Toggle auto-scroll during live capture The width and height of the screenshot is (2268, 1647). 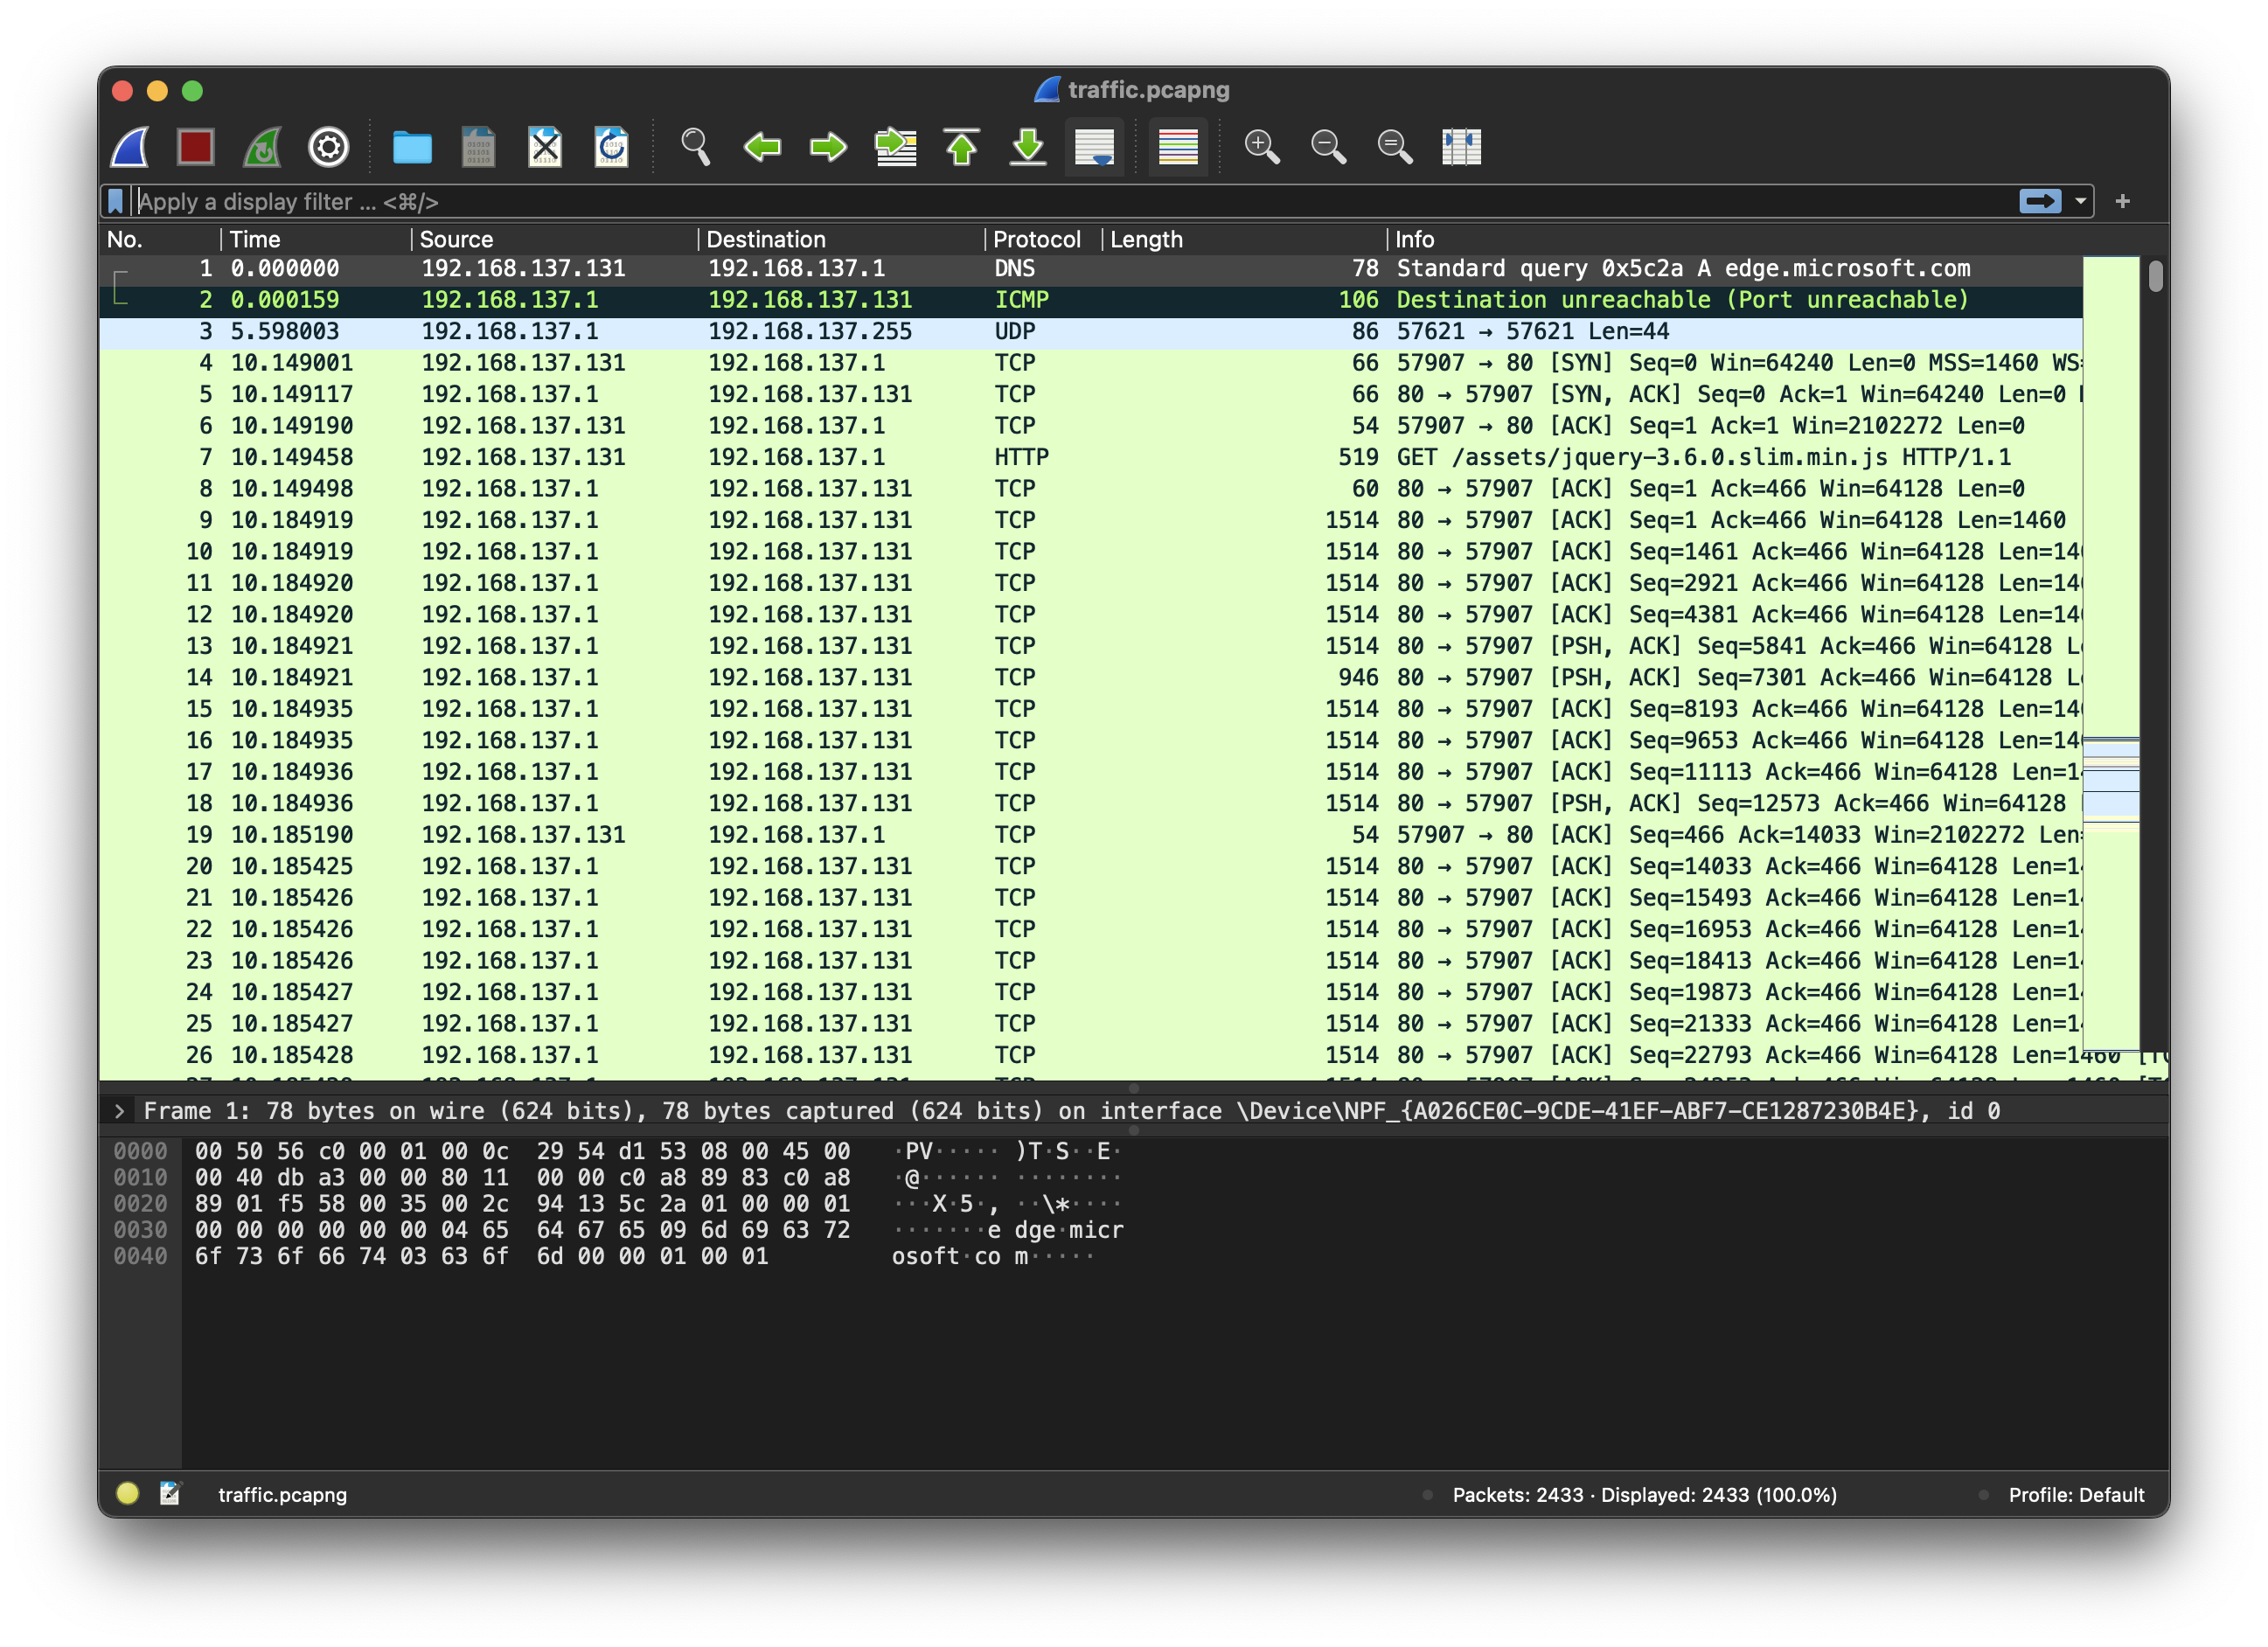pos(1094,147)
